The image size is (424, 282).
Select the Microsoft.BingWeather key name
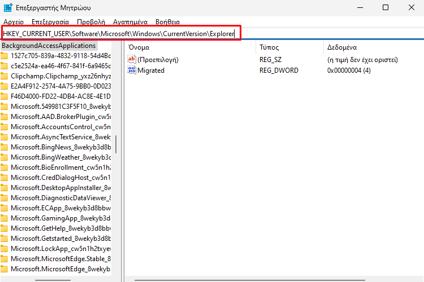(60, 157)
